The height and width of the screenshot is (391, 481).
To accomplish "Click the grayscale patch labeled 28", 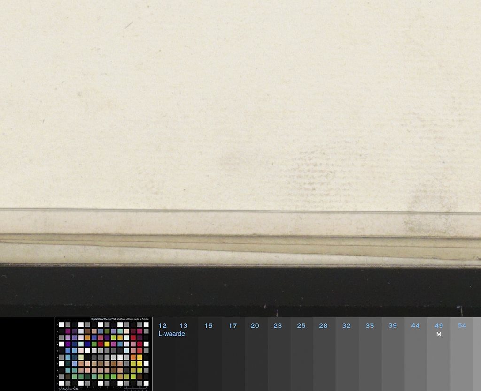I will click(324, 356).
